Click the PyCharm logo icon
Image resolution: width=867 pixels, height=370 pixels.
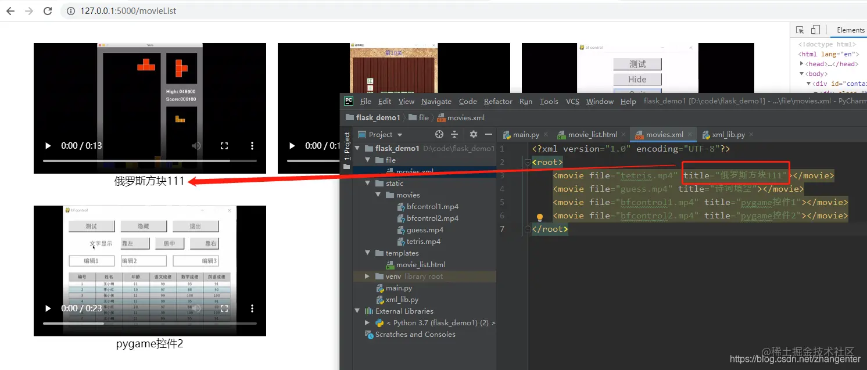click(x=349, y=100)
